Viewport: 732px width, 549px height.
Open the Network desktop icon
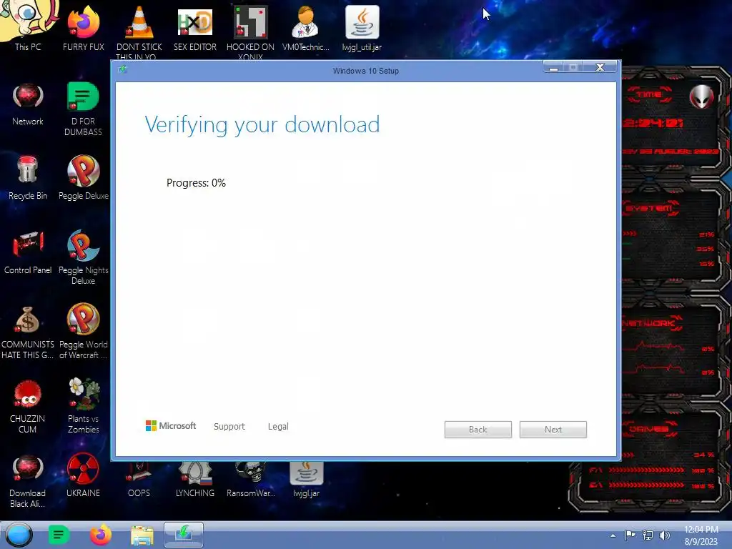click(x=28, y=104)
